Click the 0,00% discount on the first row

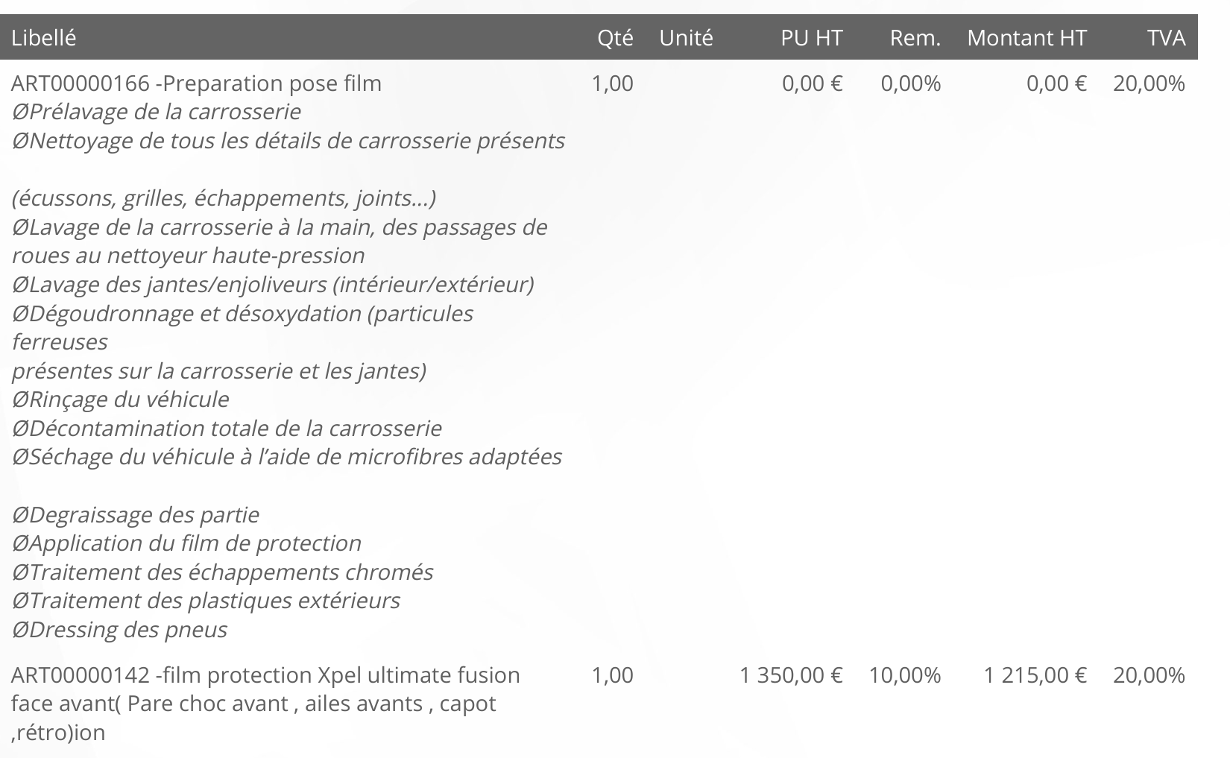[910, 83]
